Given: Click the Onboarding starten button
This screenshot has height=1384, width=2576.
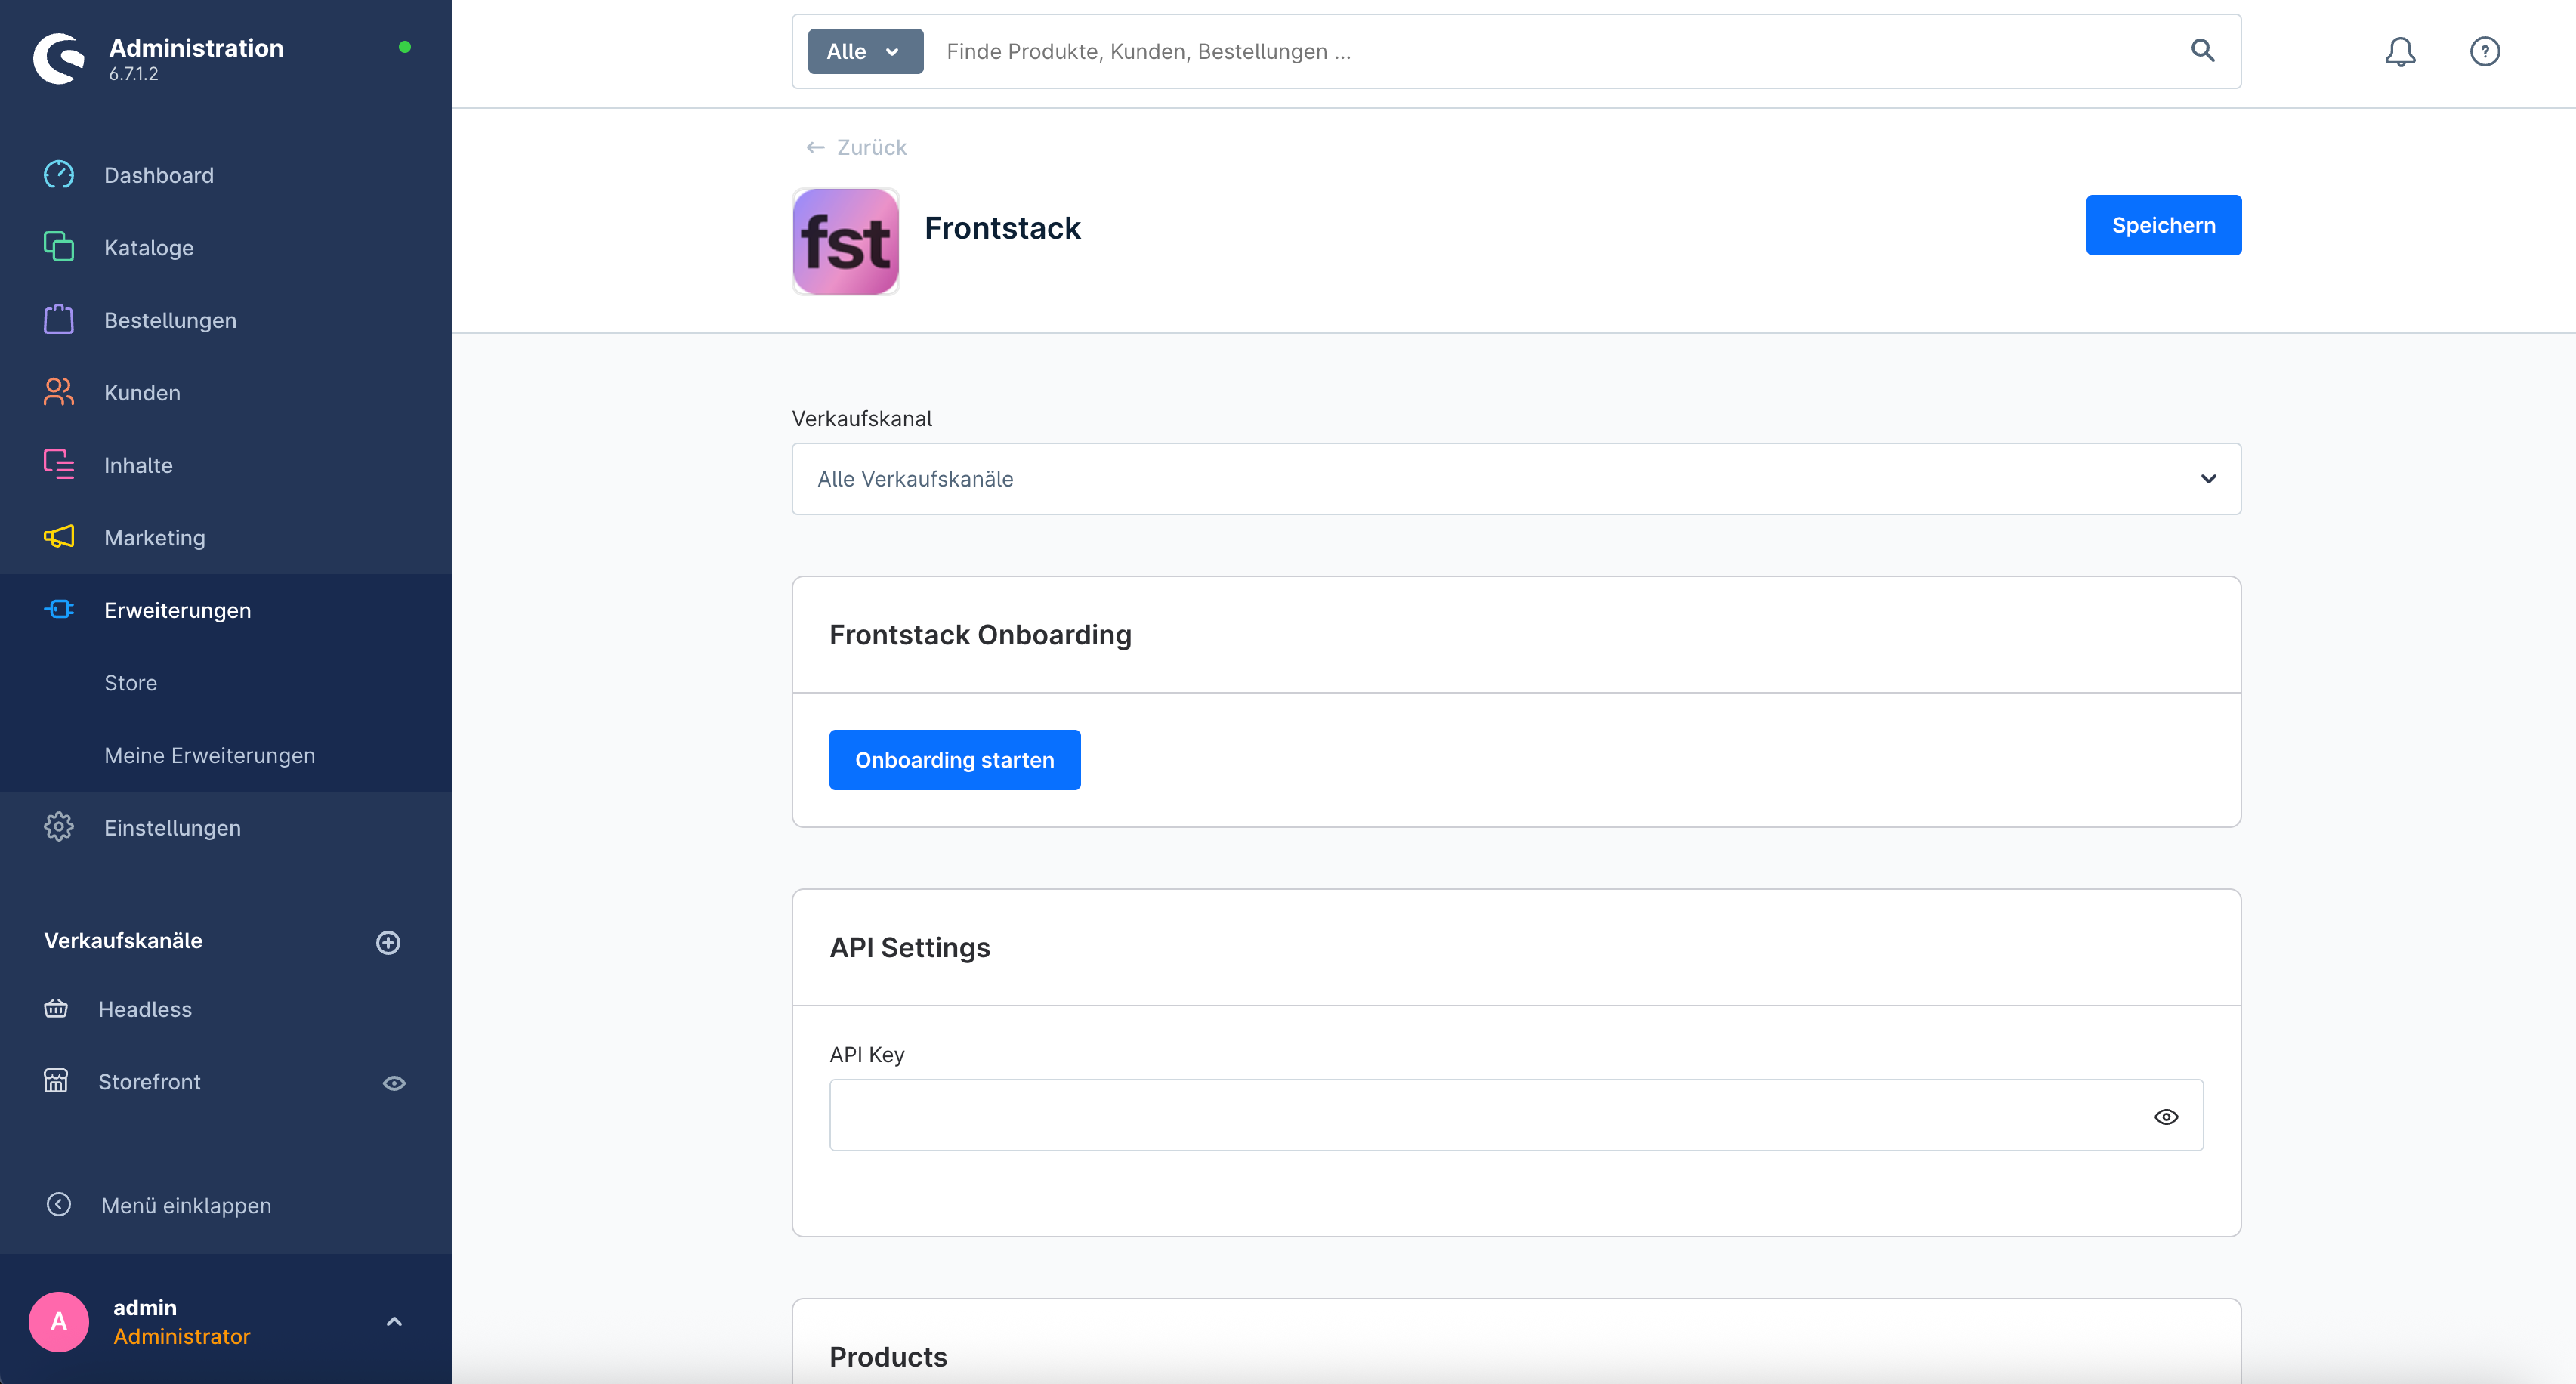Looking at the screenshot, I should (954, 760).
